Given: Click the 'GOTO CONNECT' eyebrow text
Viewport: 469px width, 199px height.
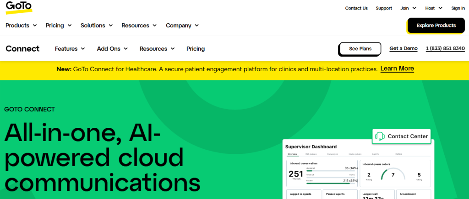Looking at the screenshot, I should (30, 110).
